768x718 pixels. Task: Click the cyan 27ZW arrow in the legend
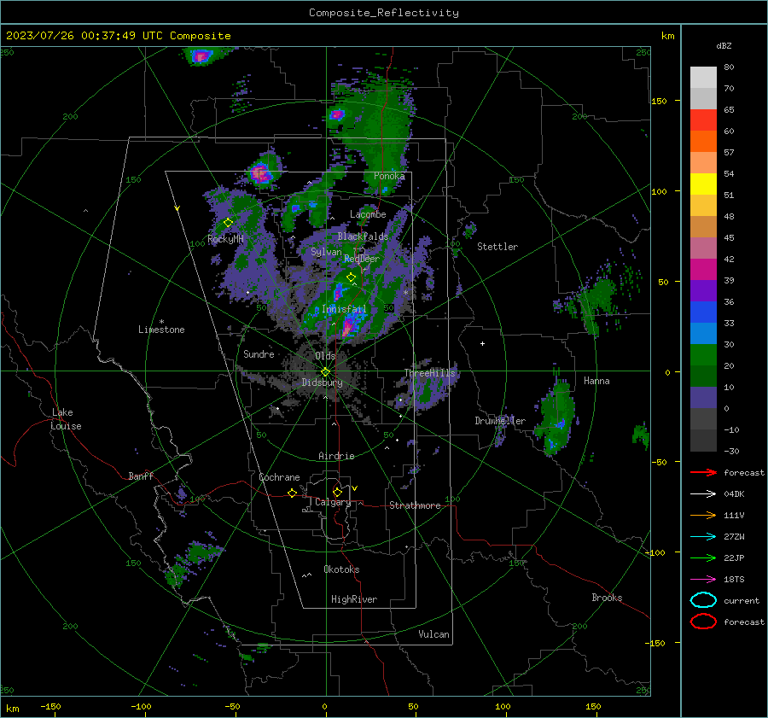(x=703, y=536)
